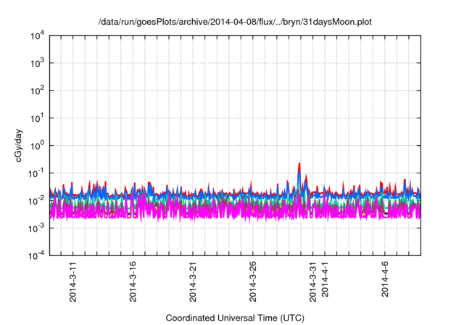The height and width of the screenshot is (325, 464).
Task: Click the 10^-4 y-axis tick label
Action: pyautogui.click(x=37, y=255)
